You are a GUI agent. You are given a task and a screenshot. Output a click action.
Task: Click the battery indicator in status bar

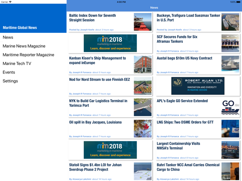pos(238,2)
